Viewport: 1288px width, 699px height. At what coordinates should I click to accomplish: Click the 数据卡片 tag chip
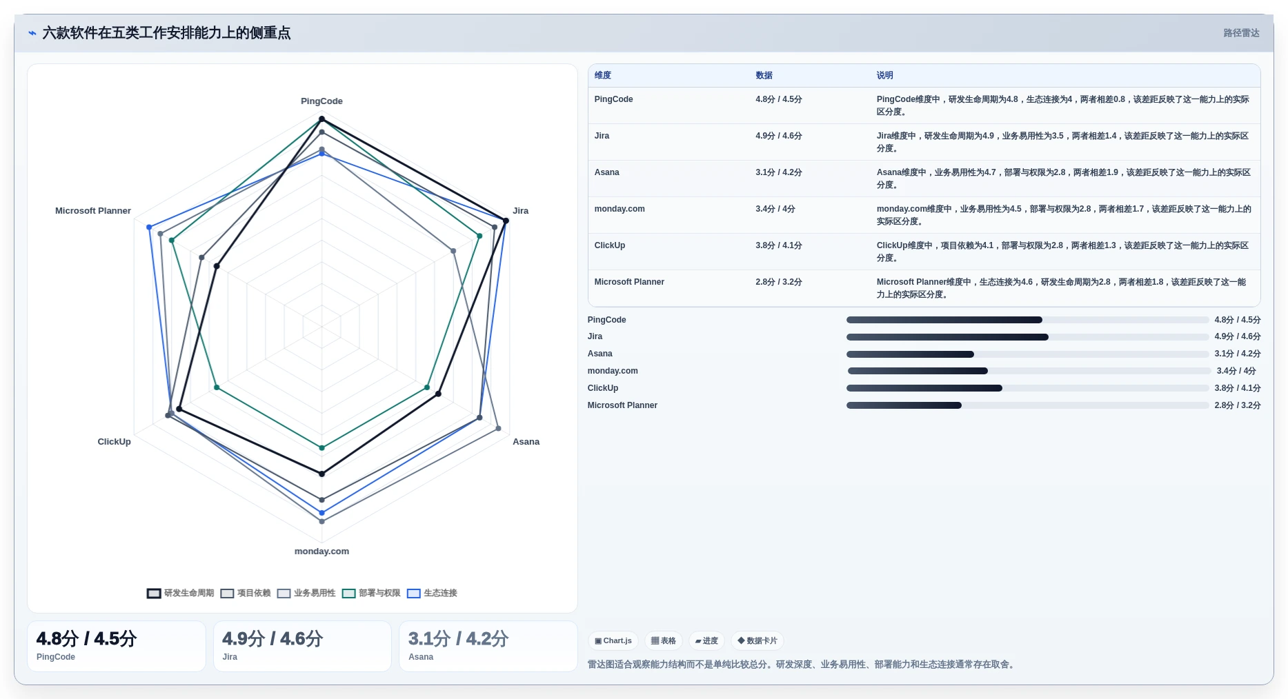click(x=757, y=640)
